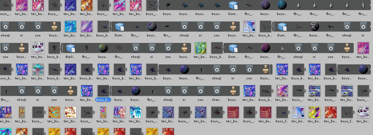Image resolution: width=373 pixels, height=135 pixels.
Task: Select the zhan animation clip
Action: point(217,91)
